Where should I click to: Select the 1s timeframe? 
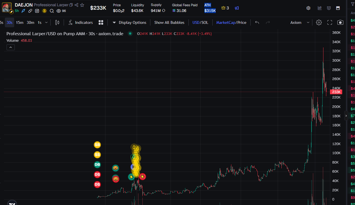point(40,22)
